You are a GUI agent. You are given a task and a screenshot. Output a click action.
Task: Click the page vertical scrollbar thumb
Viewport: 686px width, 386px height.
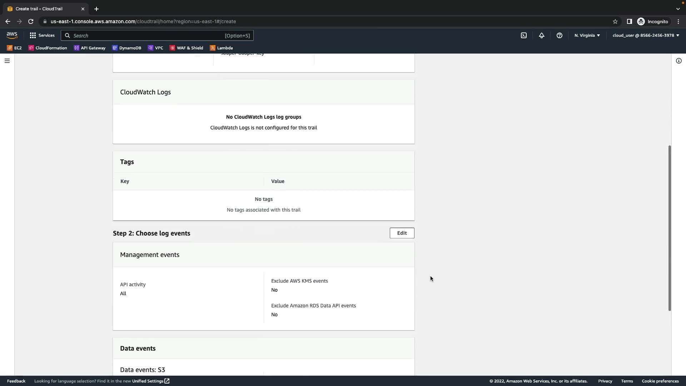[670, 228]
